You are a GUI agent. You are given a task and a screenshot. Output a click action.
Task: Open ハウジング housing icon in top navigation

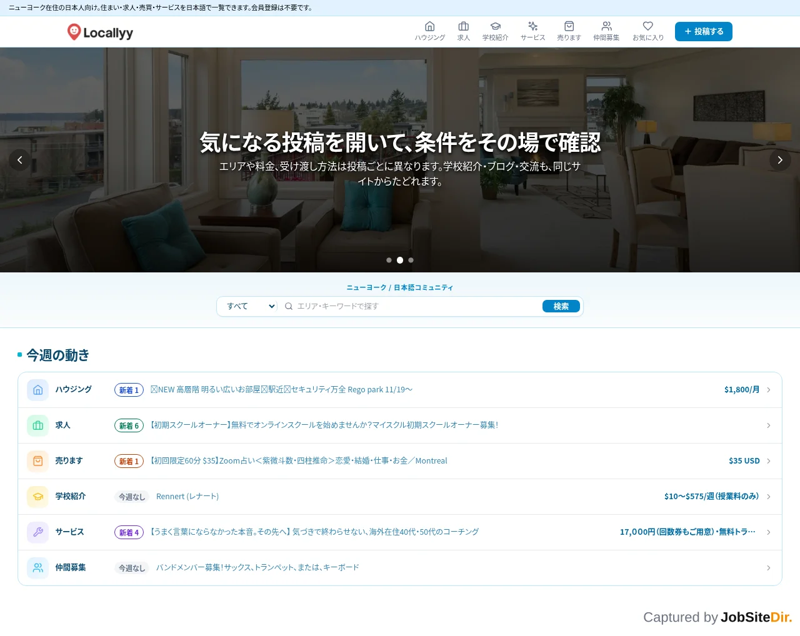[x=429, y=26]
